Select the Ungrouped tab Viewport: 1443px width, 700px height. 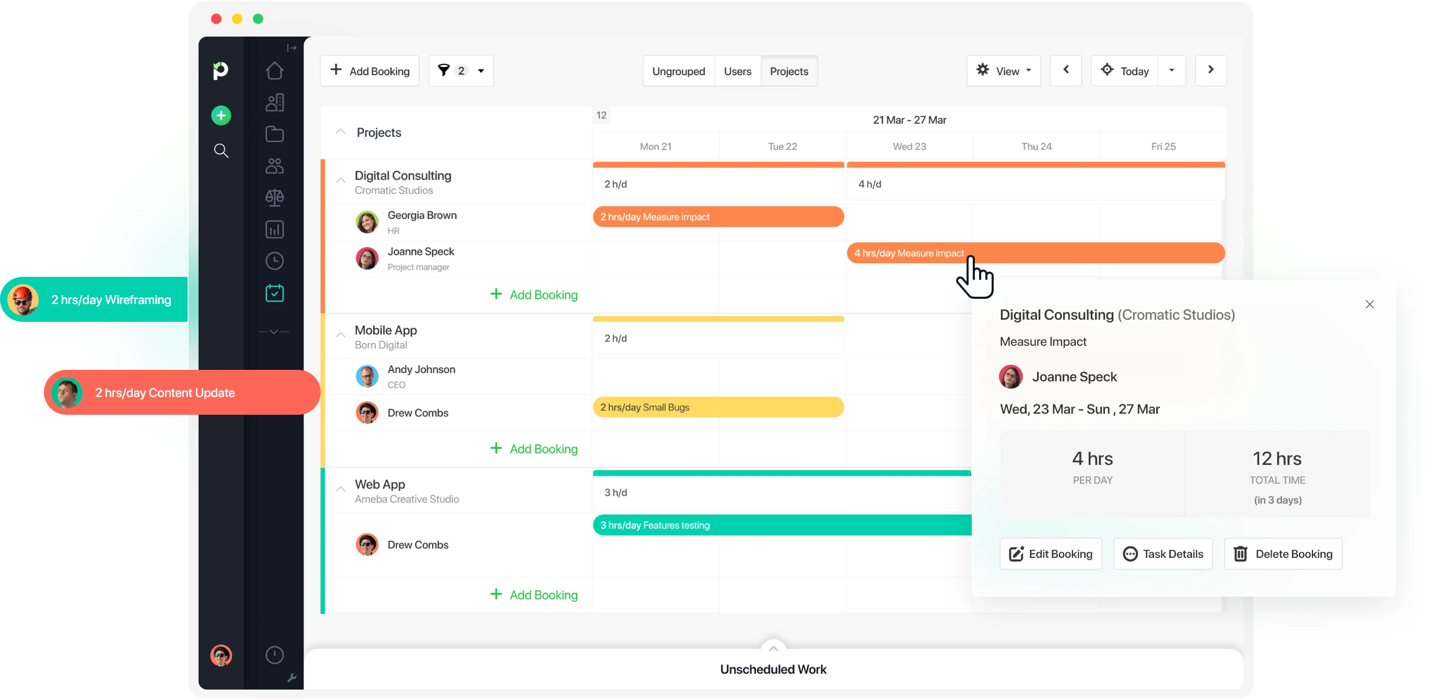(x=678, y=71)
